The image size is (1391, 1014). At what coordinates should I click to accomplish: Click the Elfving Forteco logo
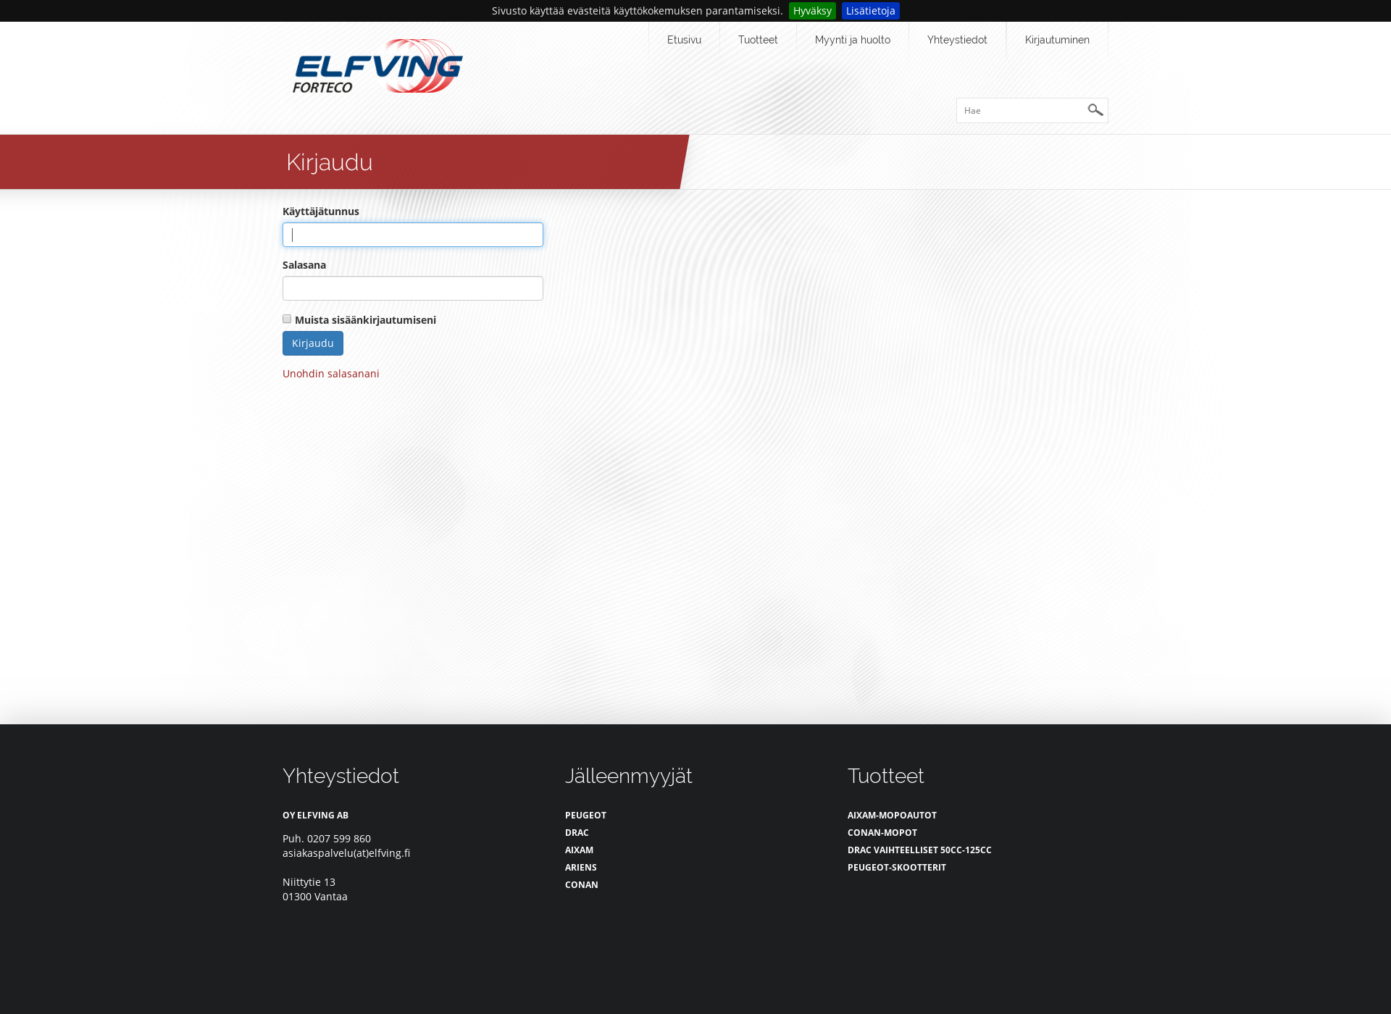tap(377, 66)
